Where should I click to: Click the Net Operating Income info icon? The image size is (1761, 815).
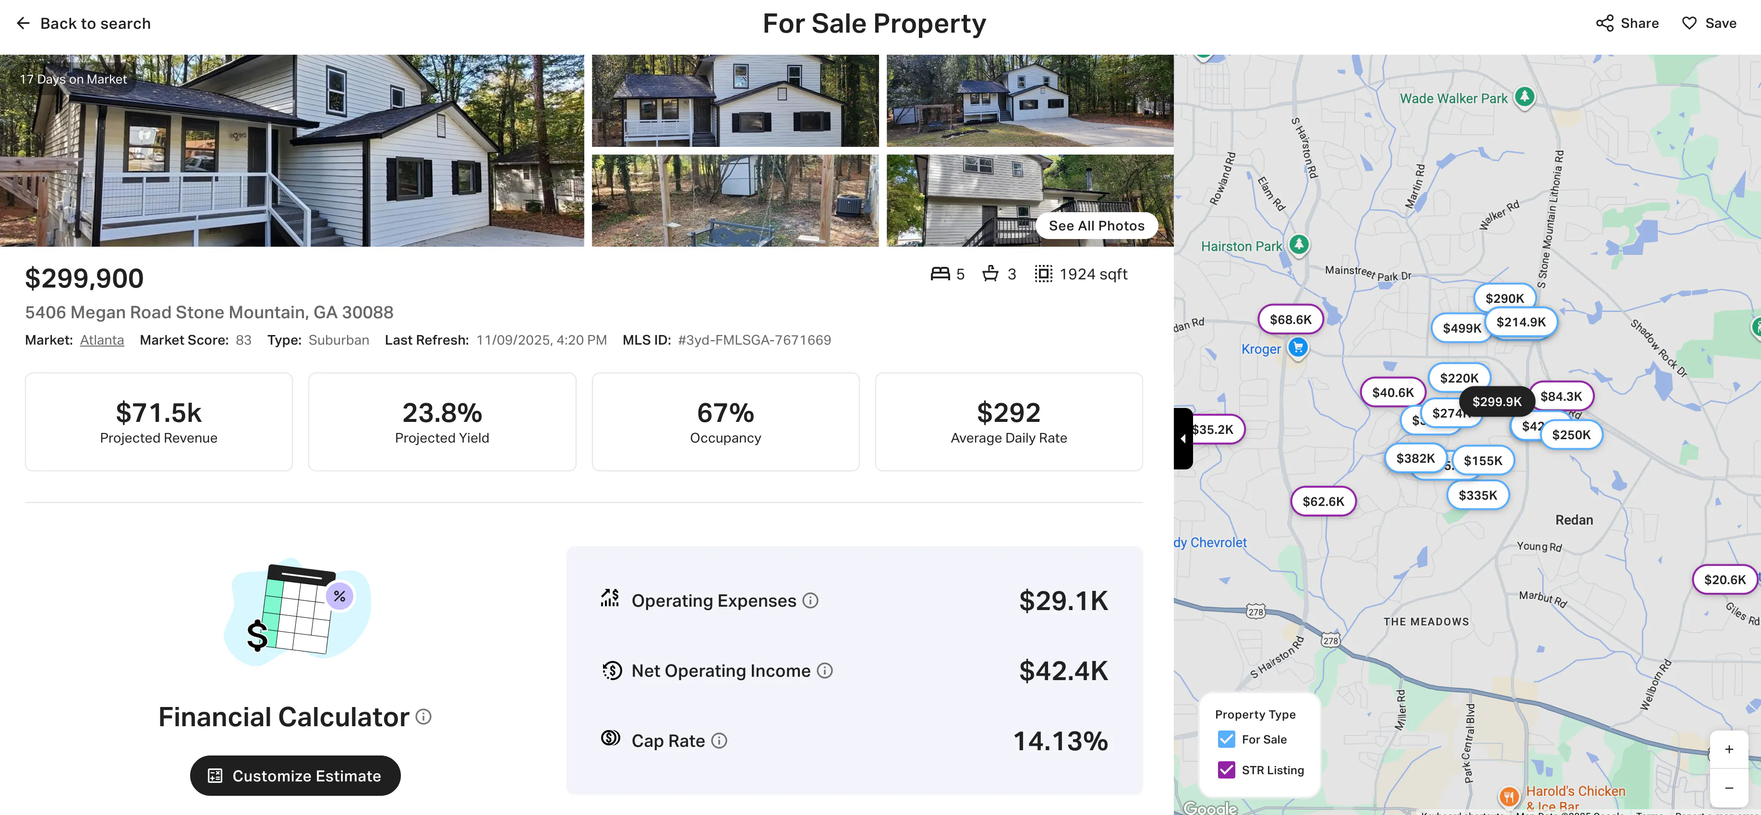point(824,671)
